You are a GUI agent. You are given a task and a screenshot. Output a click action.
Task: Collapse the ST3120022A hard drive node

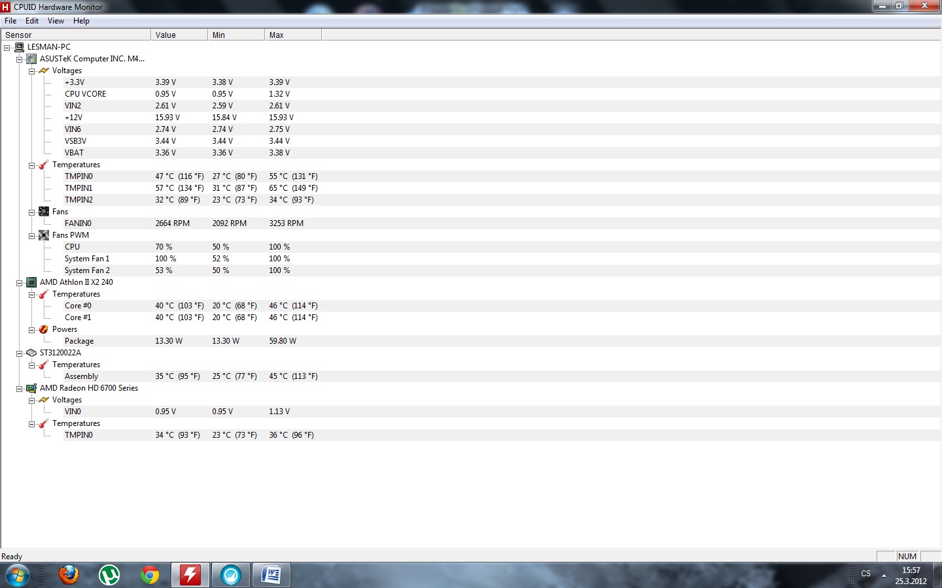[x=20, y=353]
